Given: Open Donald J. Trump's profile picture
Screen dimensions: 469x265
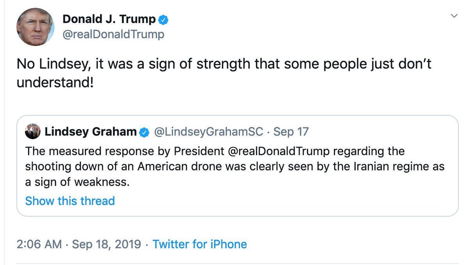Looking at the screenshot, I should (x=35, y=27).
